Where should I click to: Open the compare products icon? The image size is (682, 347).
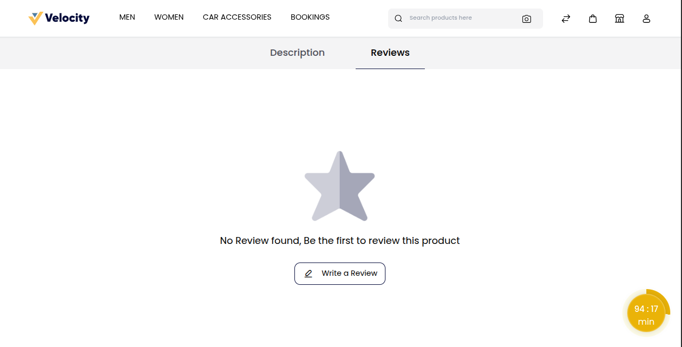(x=565, y=18)
